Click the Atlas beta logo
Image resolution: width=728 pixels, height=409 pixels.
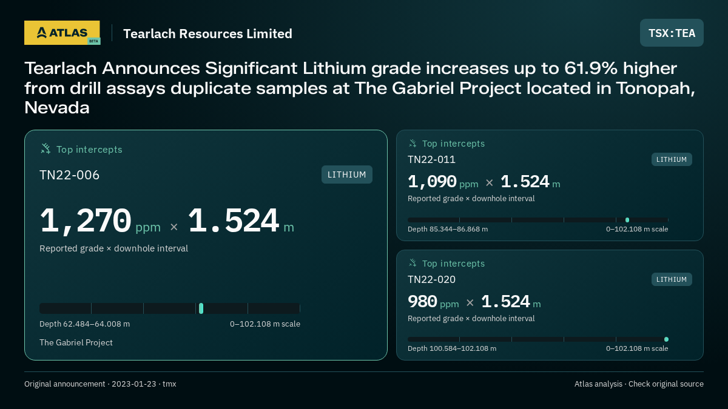62,33
